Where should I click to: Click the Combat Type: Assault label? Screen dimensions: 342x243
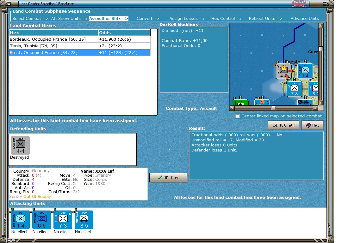(191, 108)
